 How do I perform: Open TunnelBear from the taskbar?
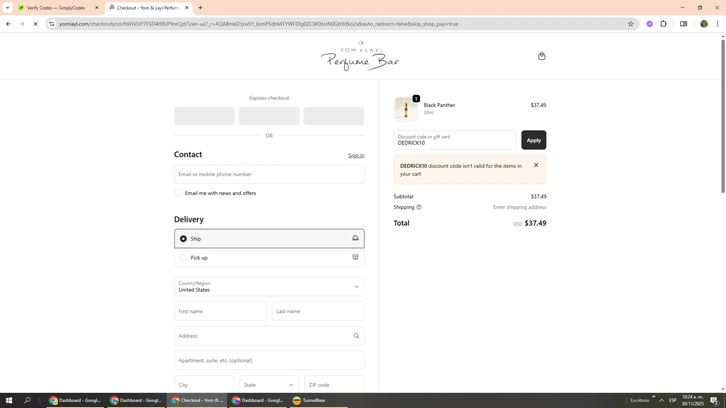pyautogui.click(x=318, y=400)
